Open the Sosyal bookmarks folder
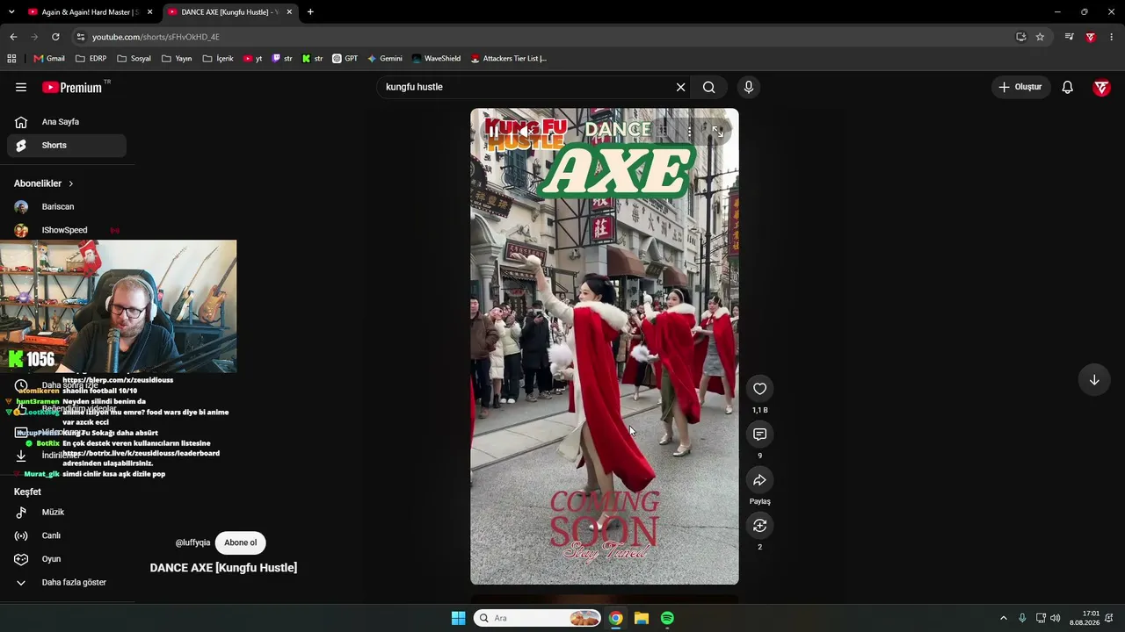1125x632 pixels. pos(134,59)
